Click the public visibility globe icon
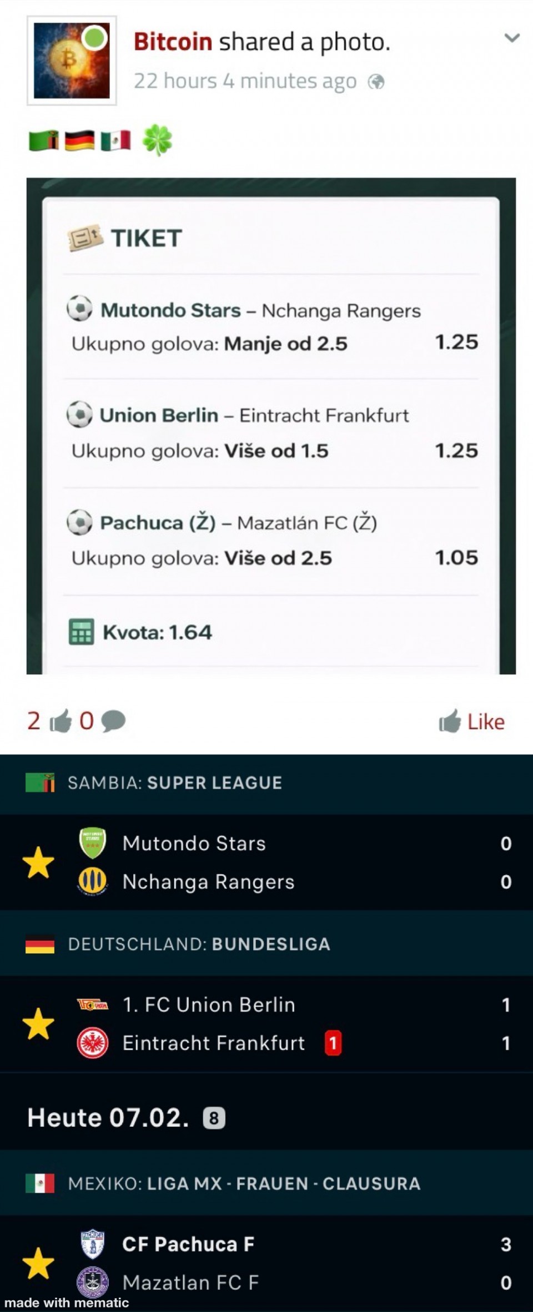 [376, 82]
